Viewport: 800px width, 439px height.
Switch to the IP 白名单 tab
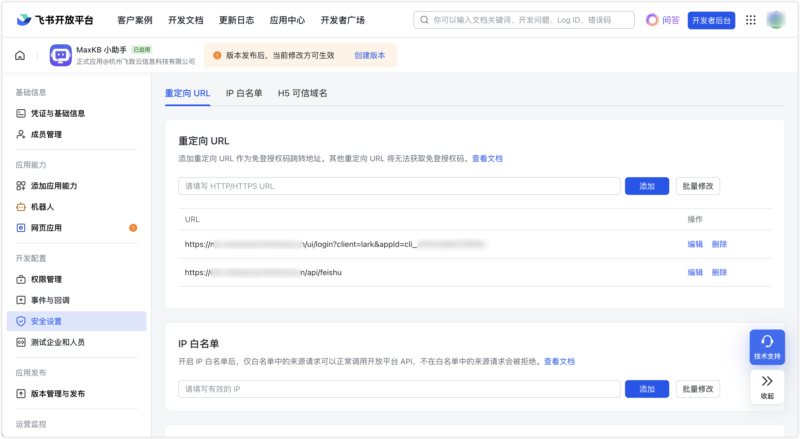[x=244, y=93]
